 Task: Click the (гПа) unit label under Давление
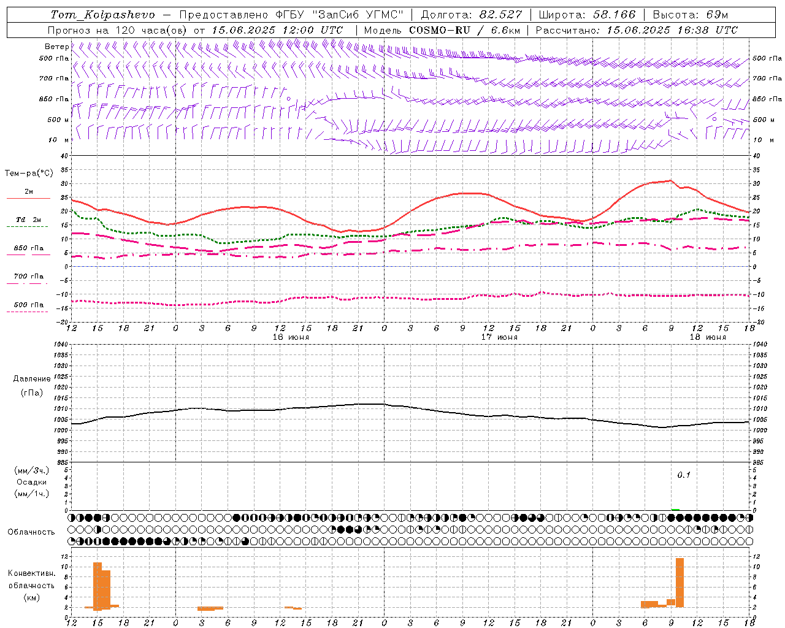32,393
